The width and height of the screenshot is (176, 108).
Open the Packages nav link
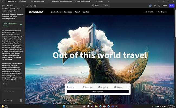pos(68,12)
